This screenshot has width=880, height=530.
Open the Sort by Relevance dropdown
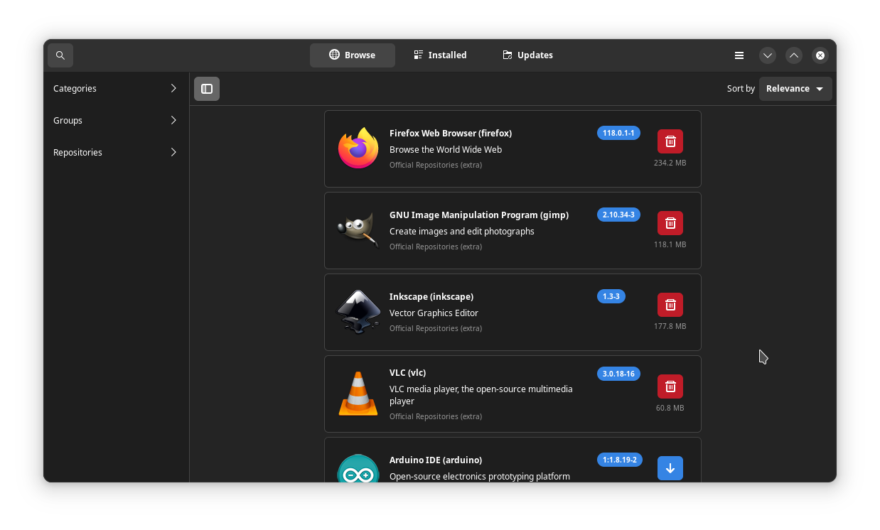pos(795,89)
